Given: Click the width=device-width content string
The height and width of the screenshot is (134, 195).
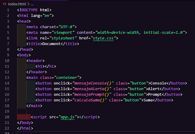Looking at the screenshot, I should [140, 33].
